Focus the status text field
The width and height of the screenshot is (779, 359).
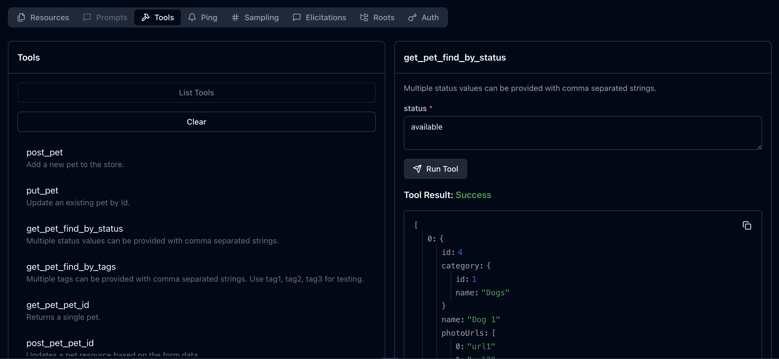tap(582, 133)
